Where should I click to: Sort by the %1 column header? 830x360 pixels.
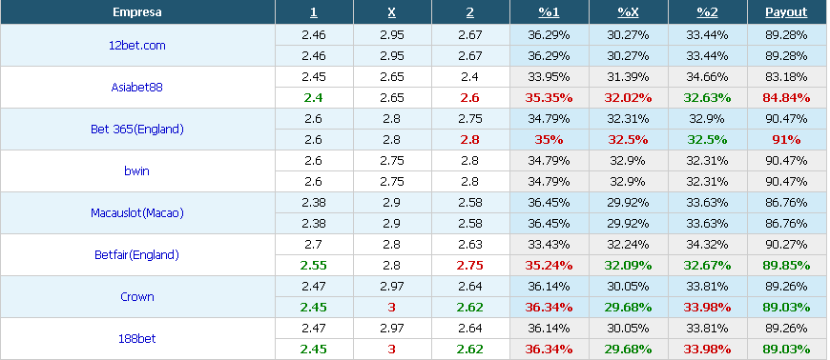549,12
